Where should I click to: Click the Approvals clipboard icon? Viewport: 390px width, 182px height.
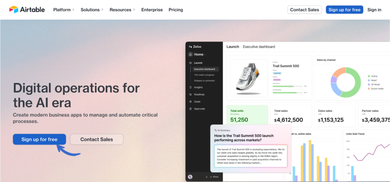[x=190, y=109]
